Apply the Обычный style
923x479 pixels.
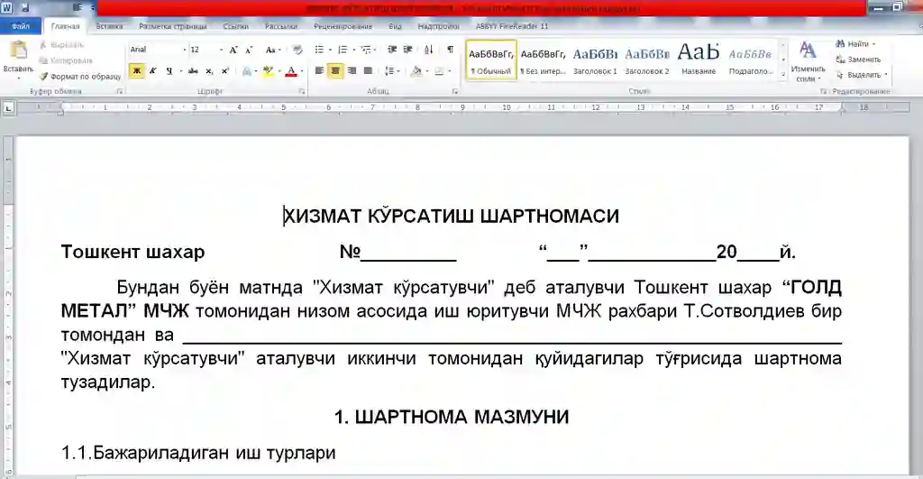pos(491,60)
